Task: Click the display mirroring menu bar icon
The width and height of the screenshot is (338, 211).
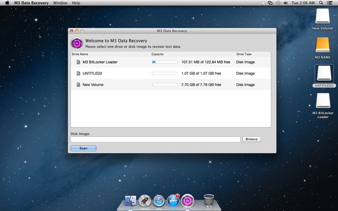Action: pos(270,3)
